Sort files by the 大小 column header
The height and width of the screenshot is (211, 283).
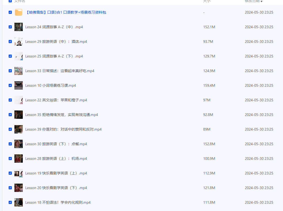pos(207,1)
